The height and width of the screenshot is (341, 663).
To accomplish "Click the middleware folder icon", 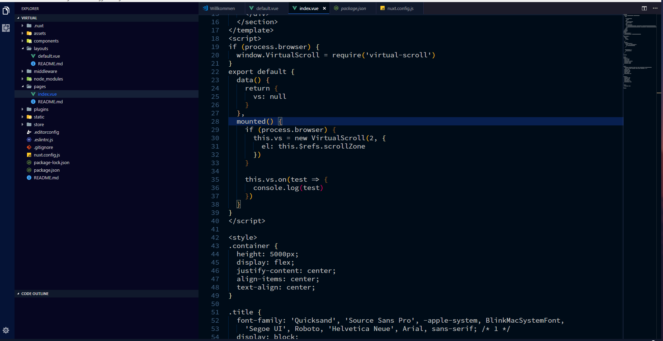I will (29, 71).
